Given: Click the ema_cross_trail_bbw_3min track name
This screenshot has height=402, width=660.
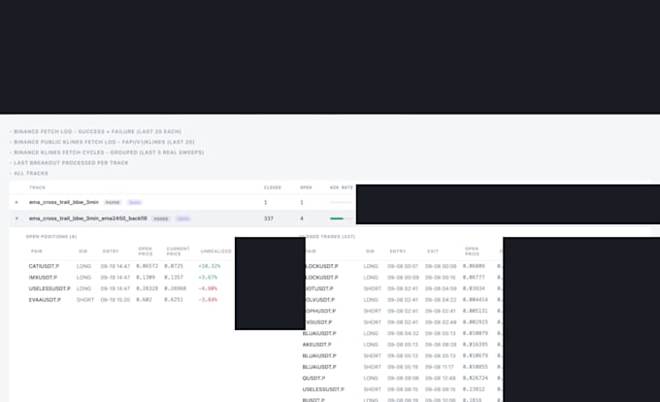Looking at the screenshot, I should 63,203.
